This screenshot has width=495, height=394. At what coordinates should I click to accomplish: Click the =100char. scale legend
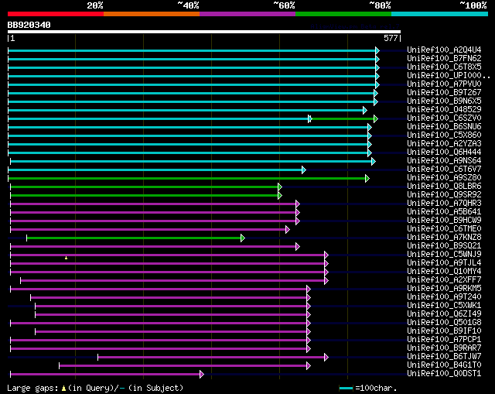point(368,388)
